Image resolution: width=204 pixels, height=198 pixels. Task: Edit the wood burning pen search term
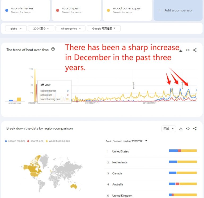127,10
